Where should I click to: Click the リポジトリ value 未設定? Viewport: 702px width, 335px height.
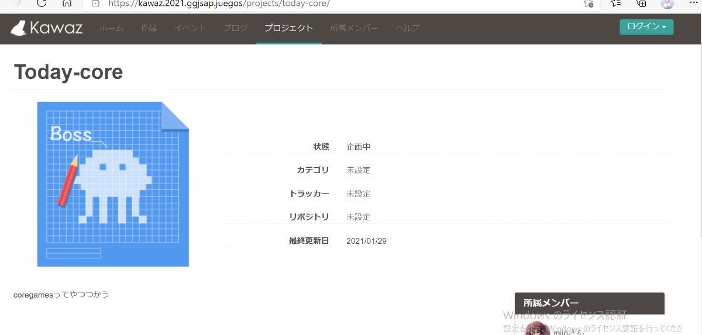coord(358,217)
